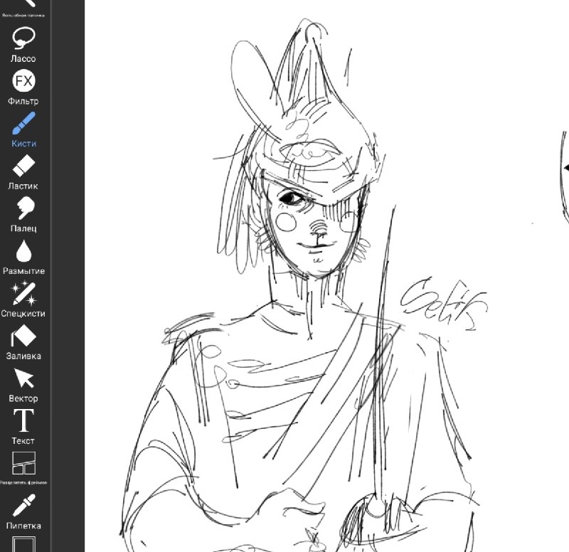569x552 pixels.
Task: Tap the handwritten signature on the canvas
Action: point(444,304)
